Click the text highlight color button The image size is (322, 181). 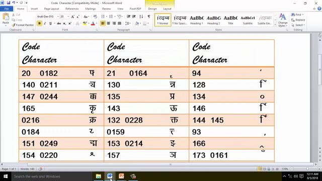85,24
